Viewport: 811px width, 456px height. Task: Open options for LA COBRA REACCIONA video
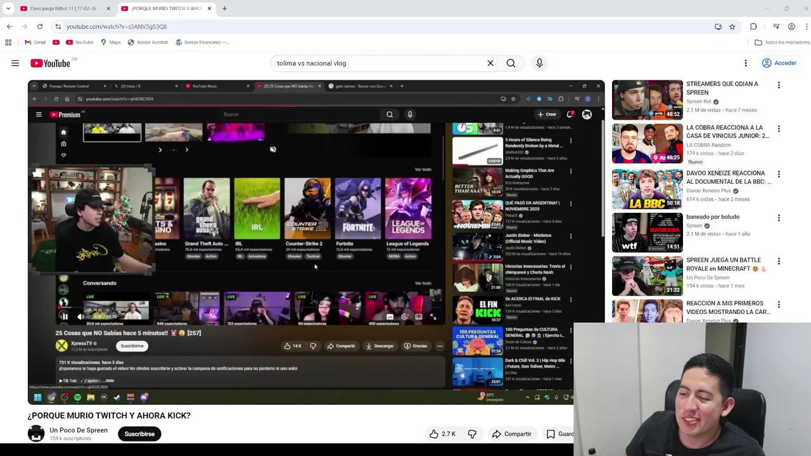point(779,129)
